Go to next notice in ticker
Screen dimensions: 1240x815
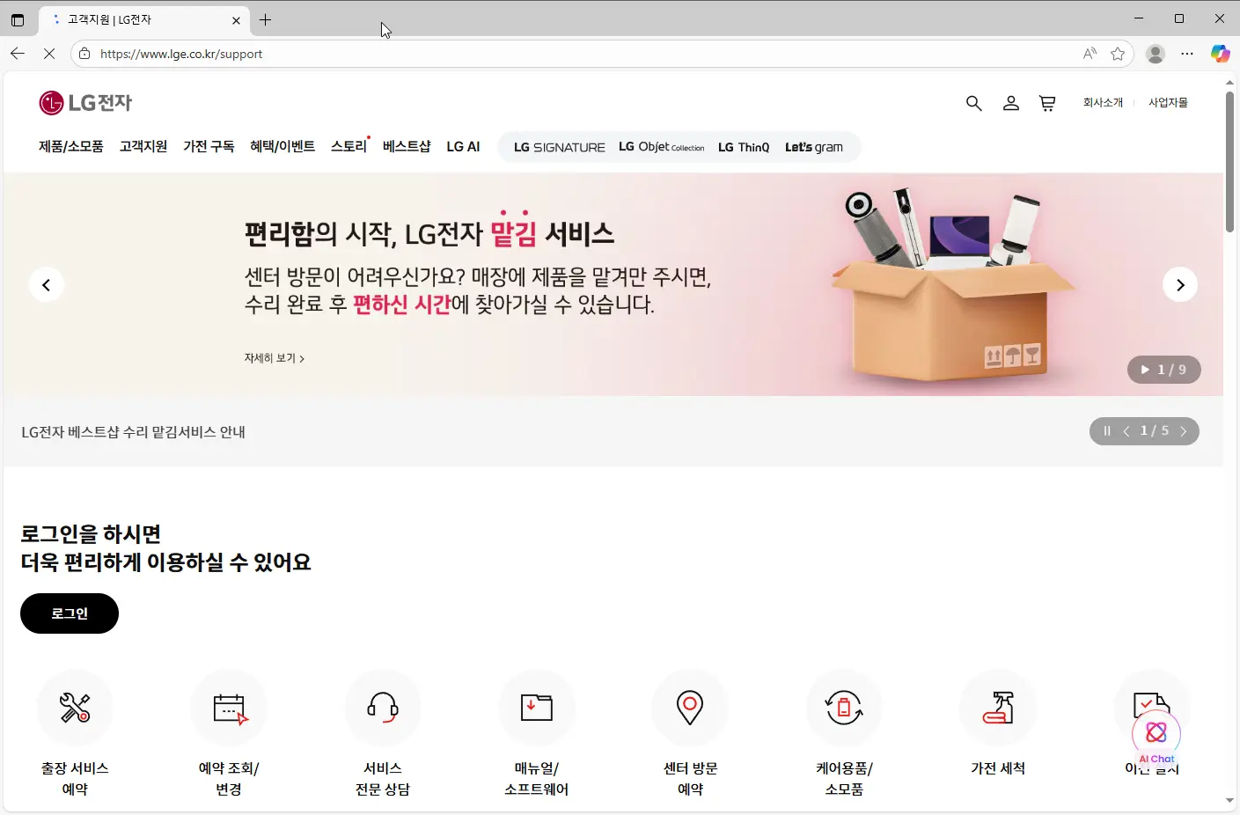click(x=1184, y=431)
